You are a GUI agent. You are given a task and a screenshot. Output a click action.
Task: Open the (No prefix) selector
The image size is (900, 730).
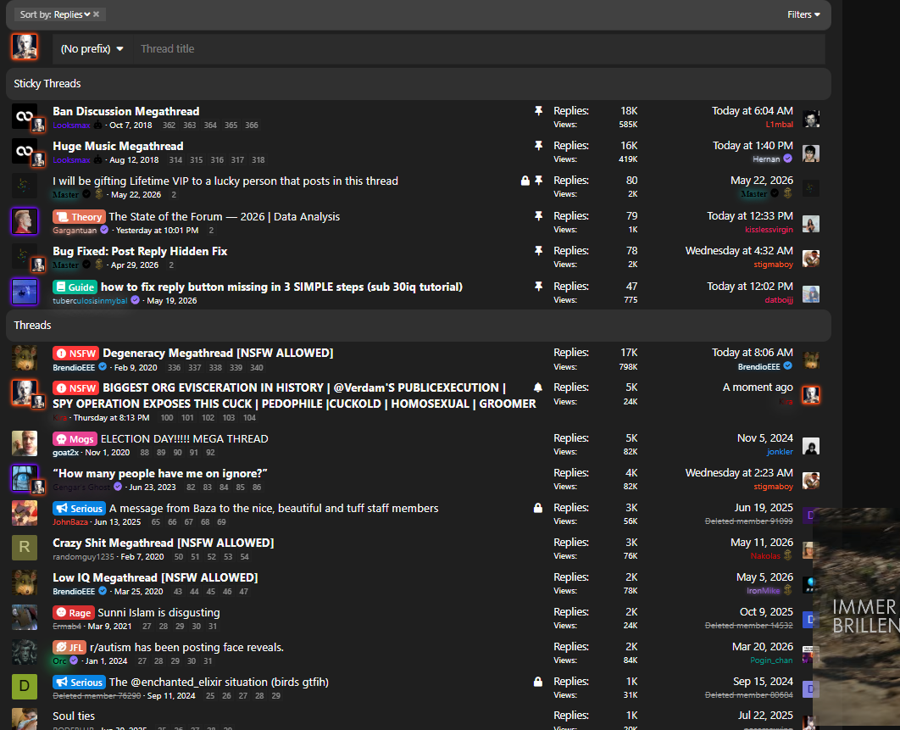(92, 49)
